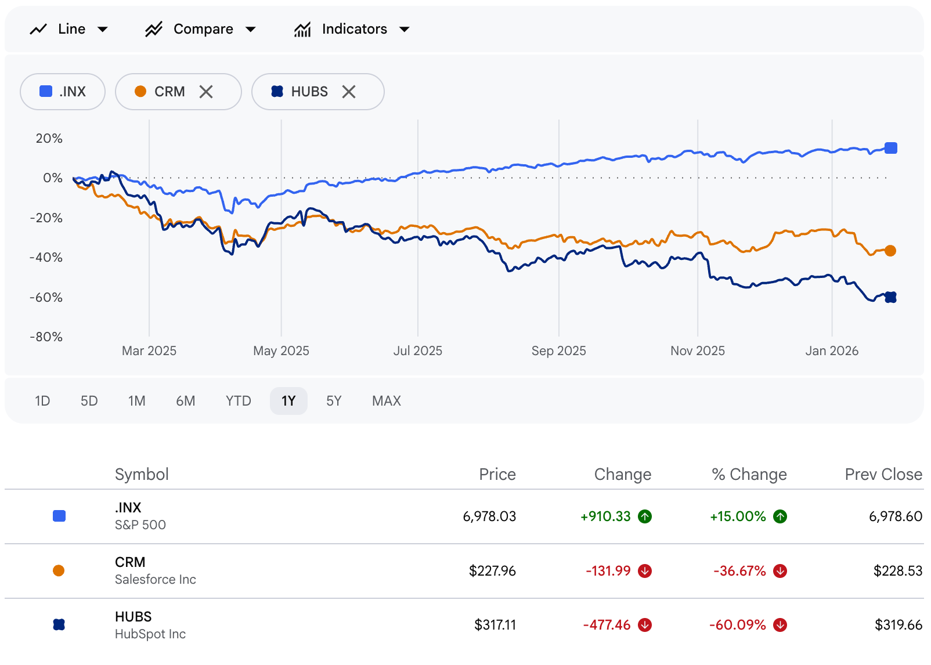Choose the 6M range option

[x=185, y=401]
